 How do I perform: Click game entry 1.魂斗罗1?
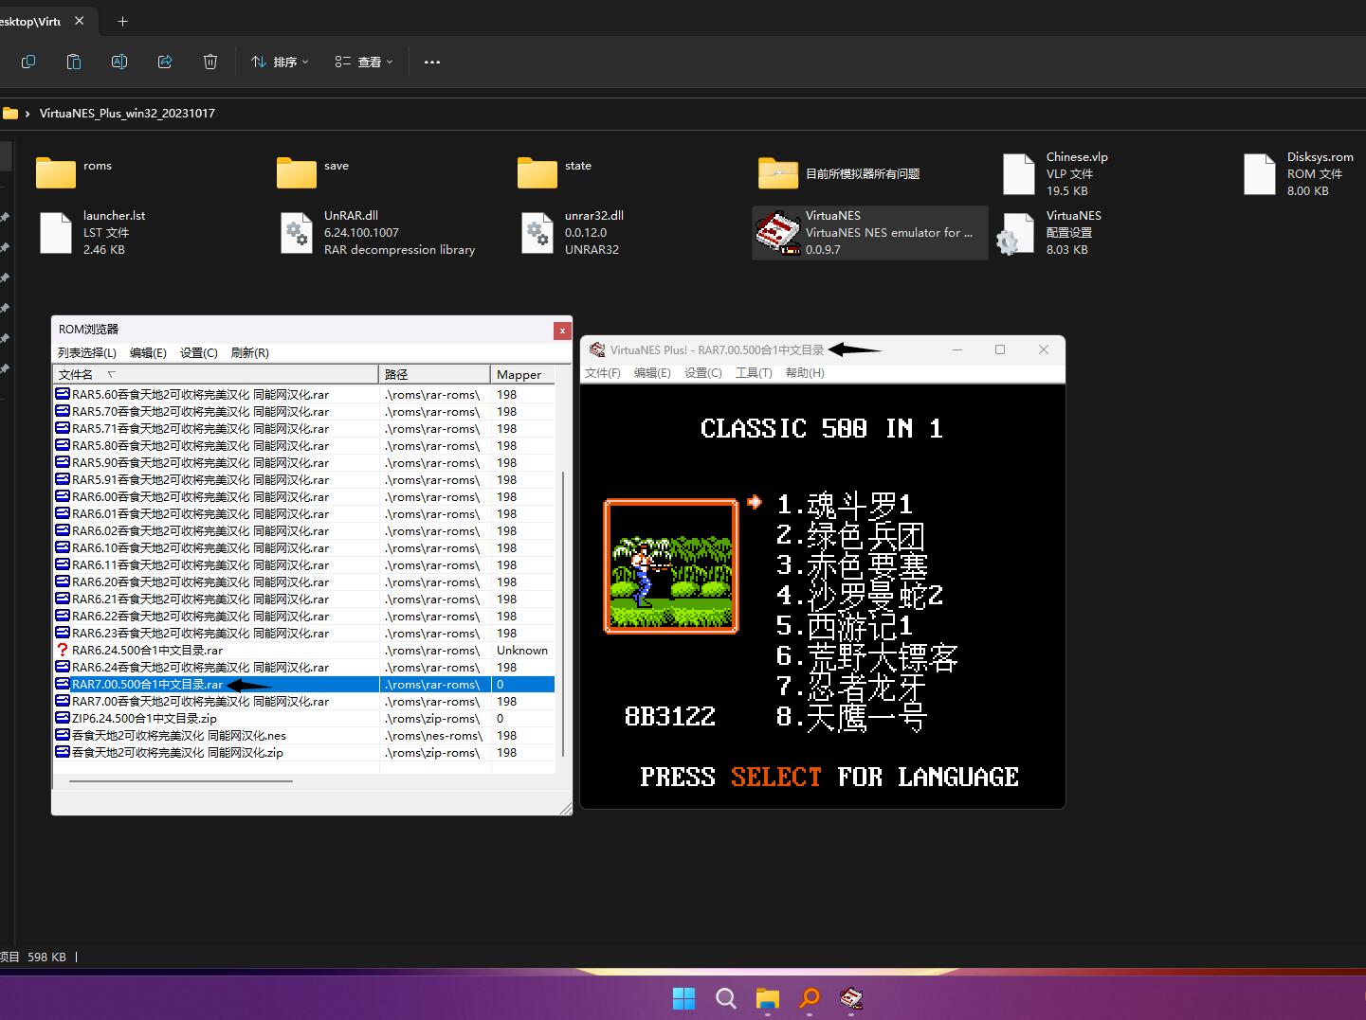click(x=844, y=505)
